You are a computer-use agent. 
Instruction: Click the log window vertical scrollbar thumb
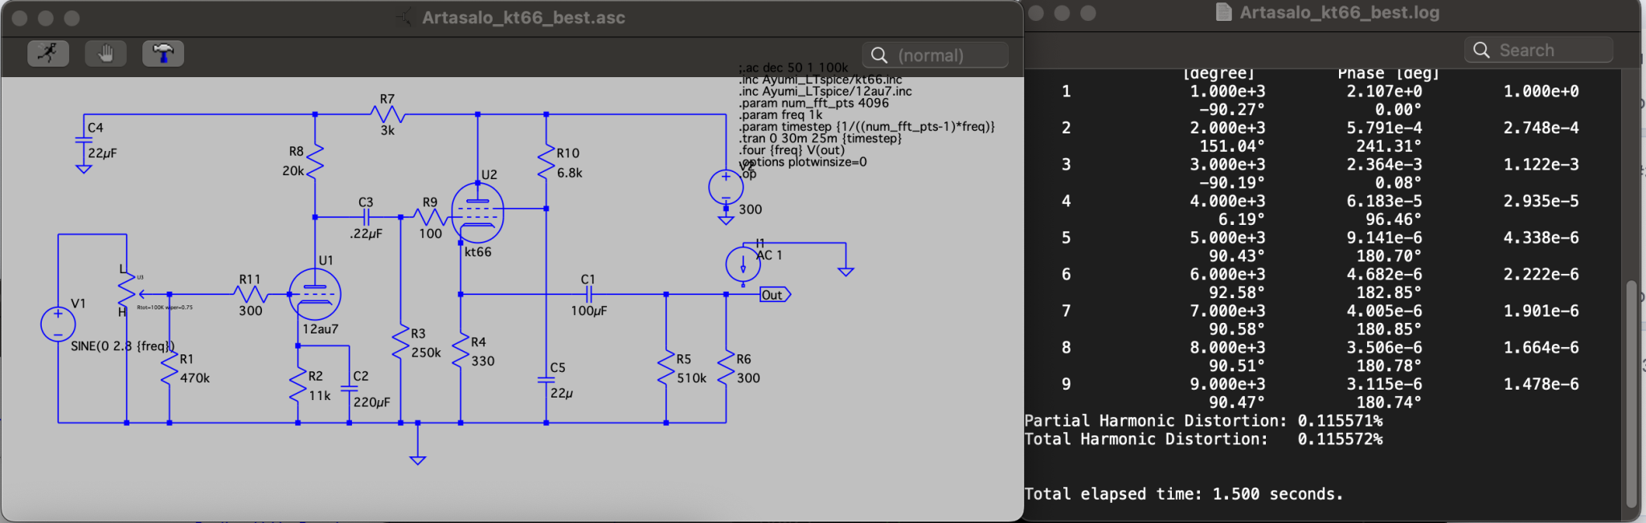pos(1632,392)
